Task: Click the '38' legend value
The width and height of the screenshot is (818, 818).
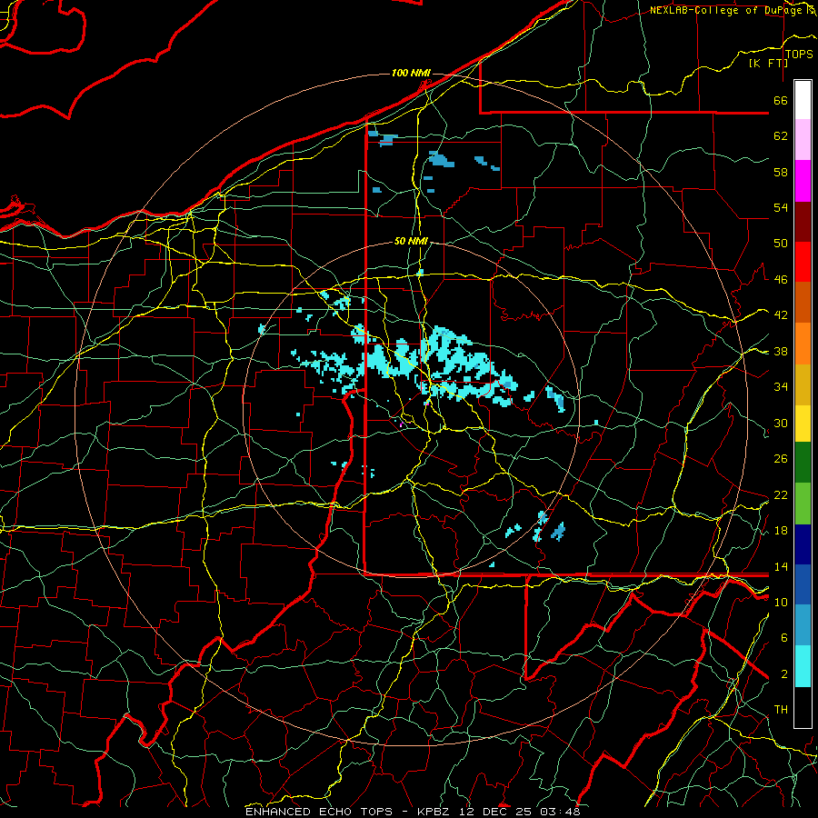Action: tap(781, 351)
